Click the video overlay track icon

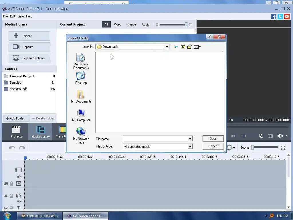(19, 196)
